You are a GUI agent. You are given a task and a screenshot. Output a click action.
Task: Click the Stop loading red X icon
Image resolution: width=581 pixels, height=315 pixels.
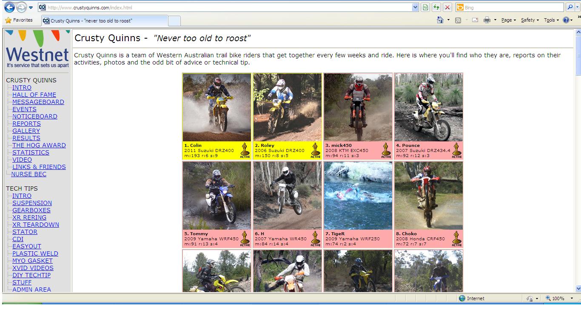pos(447,8)
